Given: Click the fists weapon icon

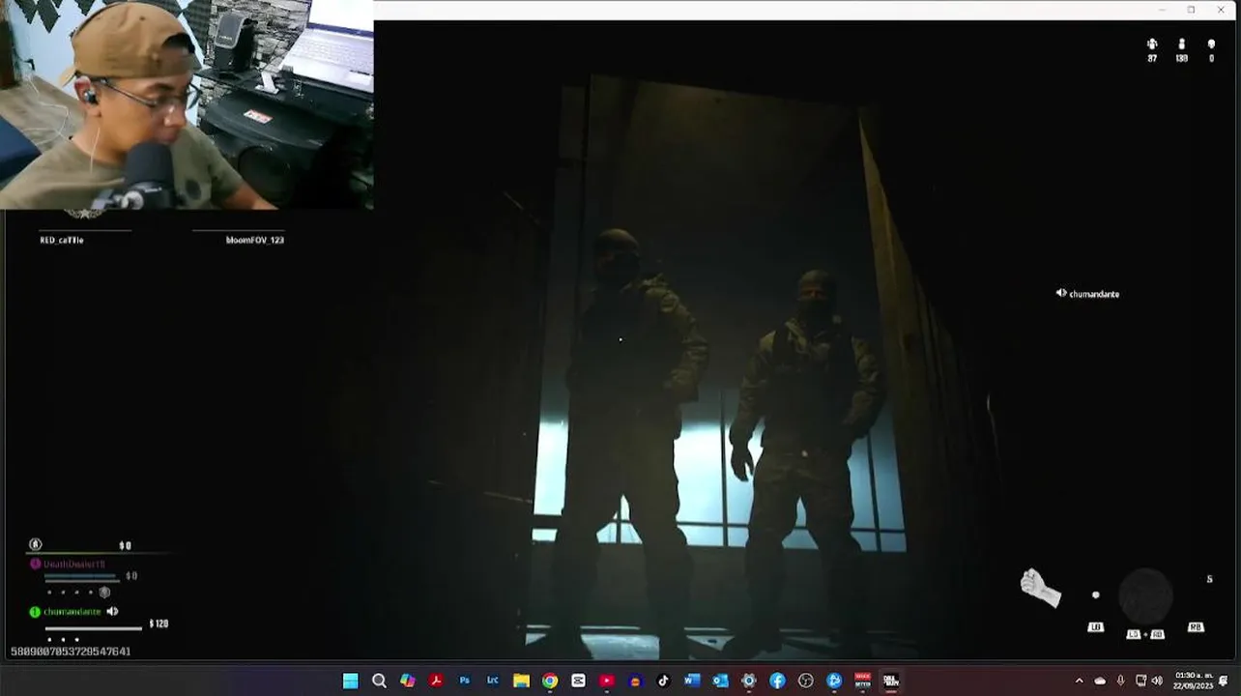Looking at the screenshot, I should click(x=1041, y=588).
